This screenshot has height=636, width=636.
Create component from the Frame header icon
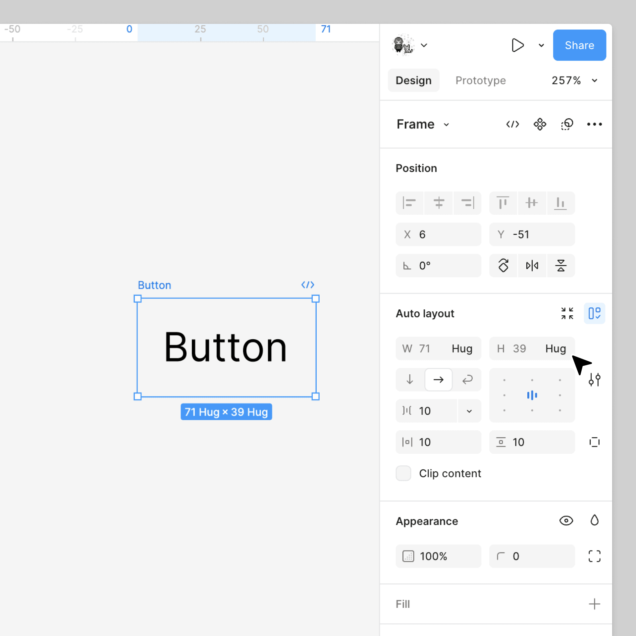540,124
